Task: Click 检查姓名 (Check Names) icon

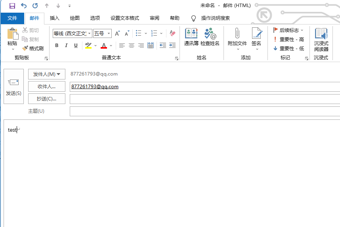Action: [210, 37]
